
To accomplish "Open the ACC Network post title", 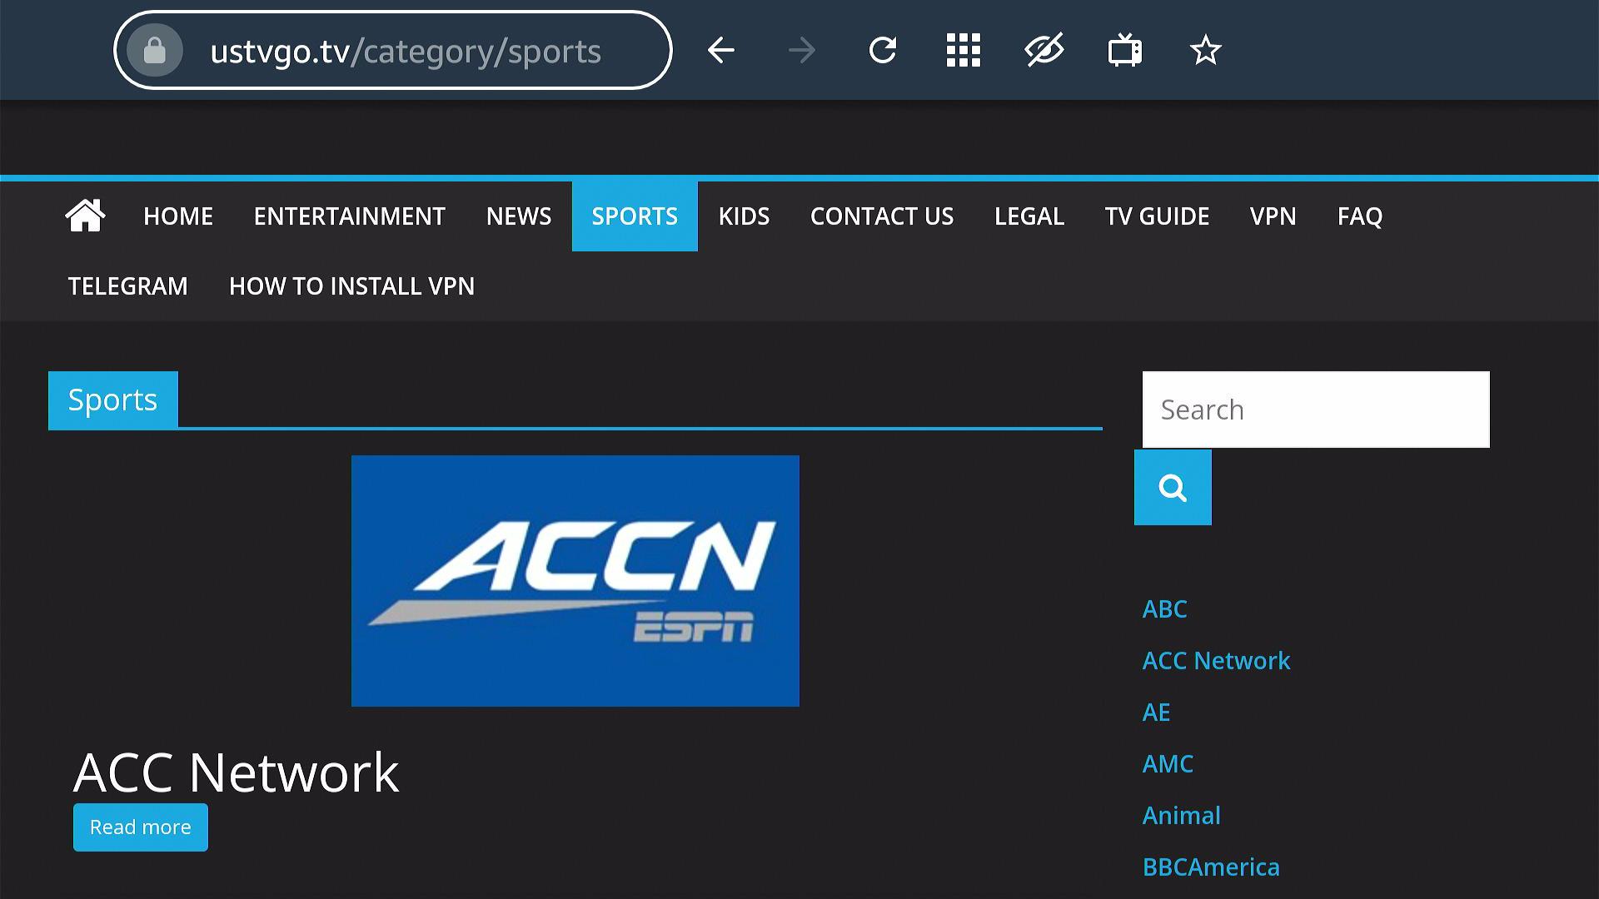I will click(237, 772).
